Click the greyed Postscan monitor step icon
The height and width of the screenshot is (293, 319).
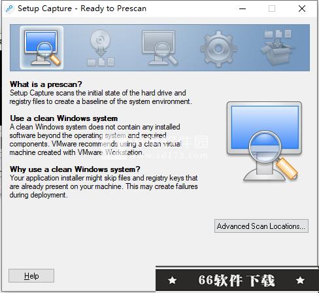point(159,48)
